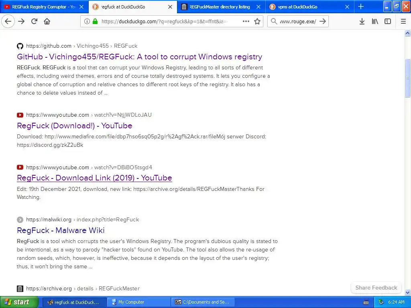Image resolution: width=411 pixels, height=308 pixels.
Task: Switch to My Computer taskbar window
Action: (138, 302)
